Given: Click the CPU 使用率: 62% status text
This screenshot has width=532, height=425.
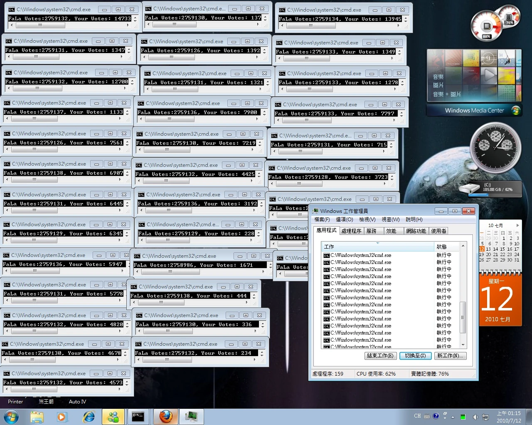Looking at the screenshot, I should point(376,374).
